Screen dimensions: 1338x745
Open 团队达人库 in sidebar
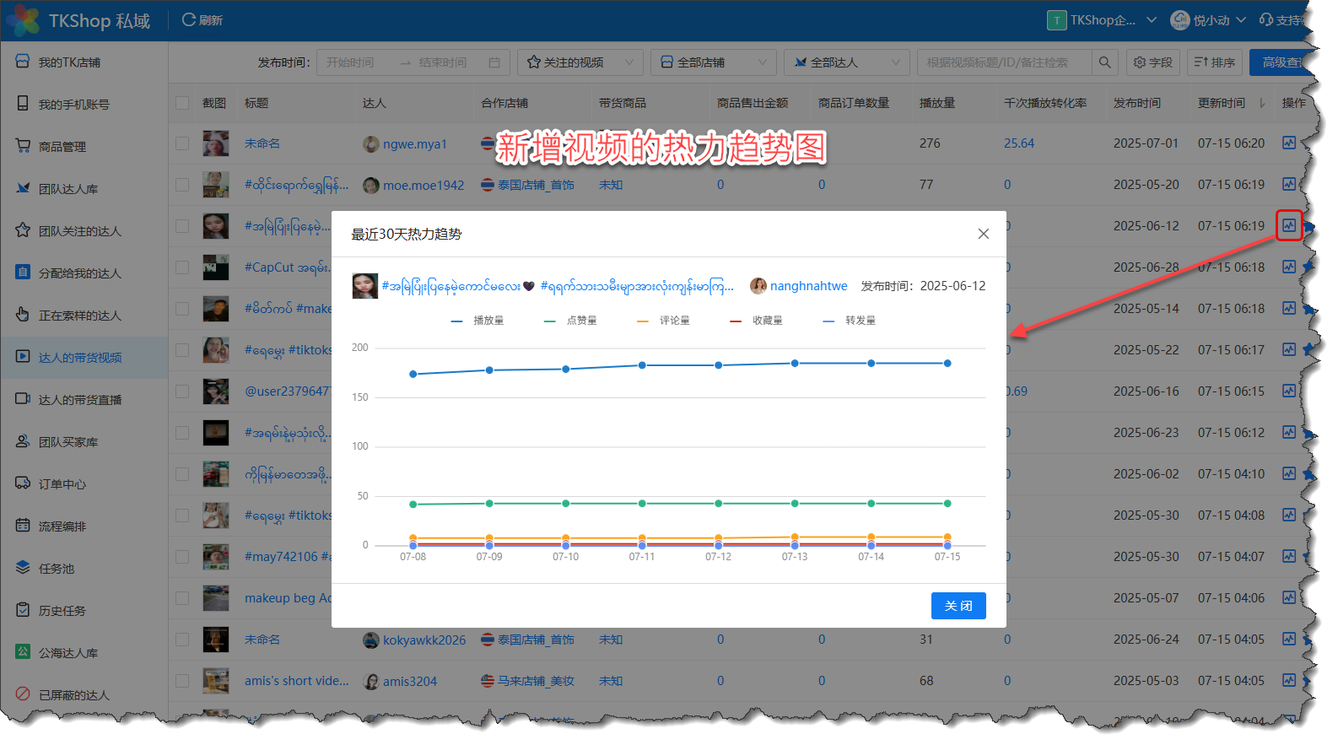point(84,189)
